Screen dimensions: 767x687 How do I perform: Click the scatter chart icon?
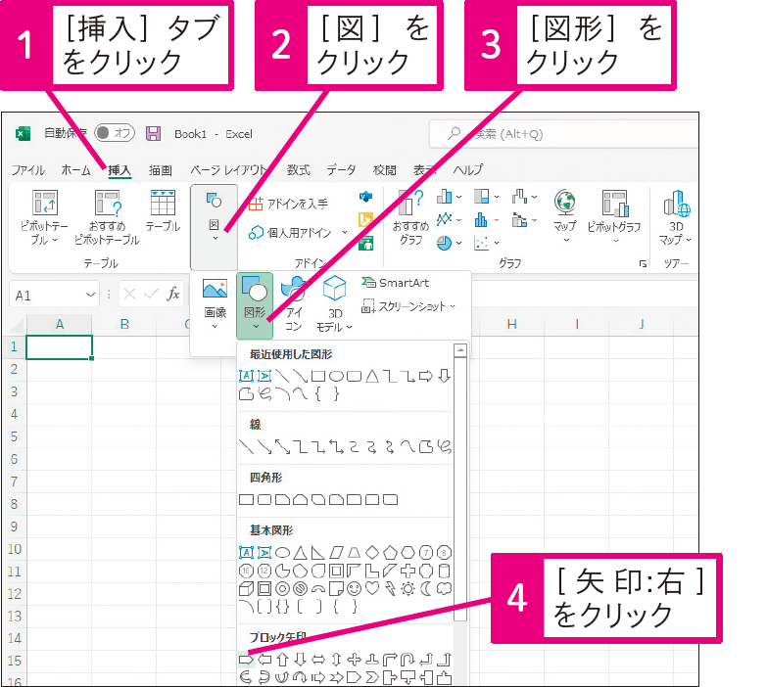click(x=481, y=243)
